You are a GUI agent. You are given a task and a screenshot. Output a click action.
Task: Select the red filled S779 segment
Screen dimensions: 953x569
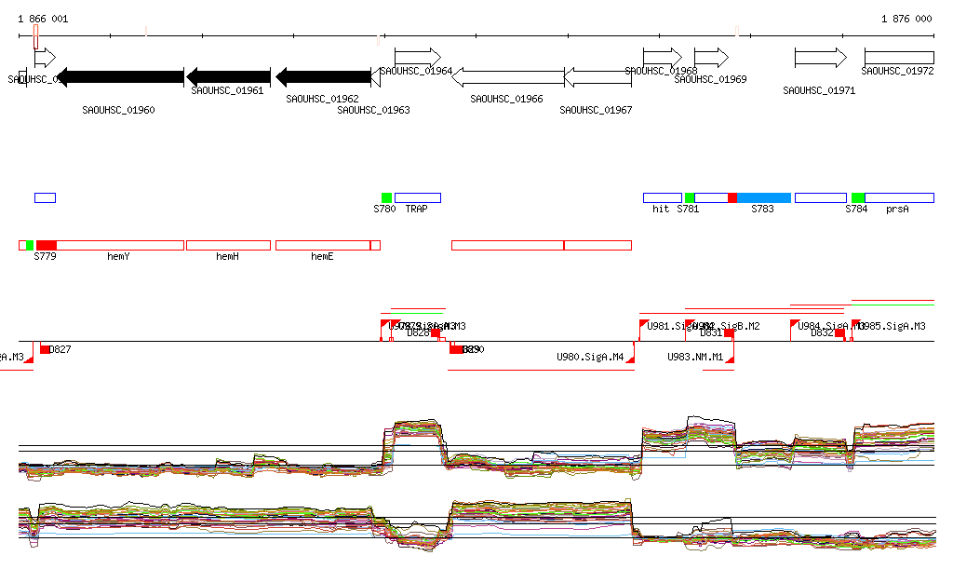pyautogui.click(x=47, y=245)
